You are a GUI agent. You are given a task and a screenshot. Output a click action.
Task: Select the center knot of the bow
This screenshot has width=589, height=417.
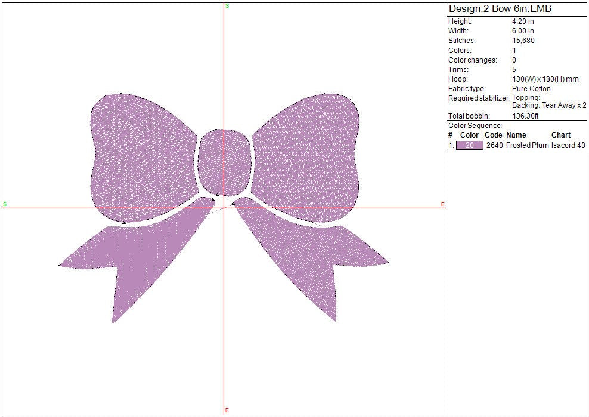pyautogui.click(x=224, y=160)
